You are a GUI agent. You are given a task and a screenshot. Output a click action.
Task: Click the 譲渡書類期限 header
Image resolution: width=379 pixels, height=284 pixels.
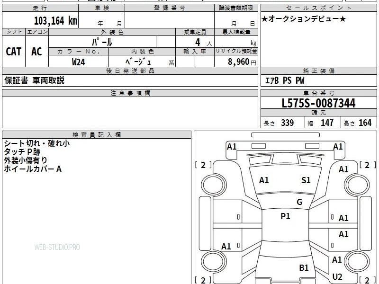coord(236,8)
